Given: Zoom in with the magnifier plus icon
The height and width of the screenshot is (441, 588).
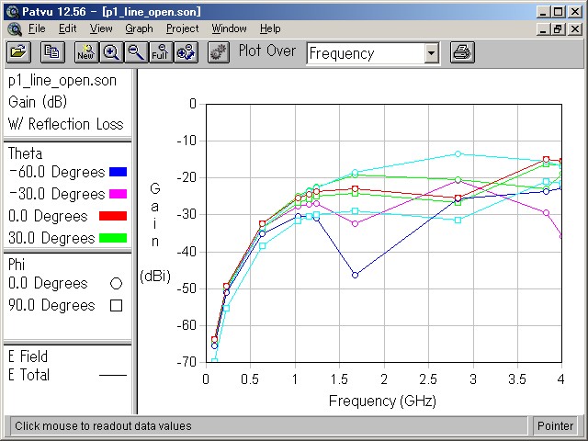Looking at the screenshot, I should (x=111, y=51).
